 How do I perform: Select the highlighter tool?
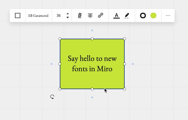pyautogui.click(x=126, y=16)
